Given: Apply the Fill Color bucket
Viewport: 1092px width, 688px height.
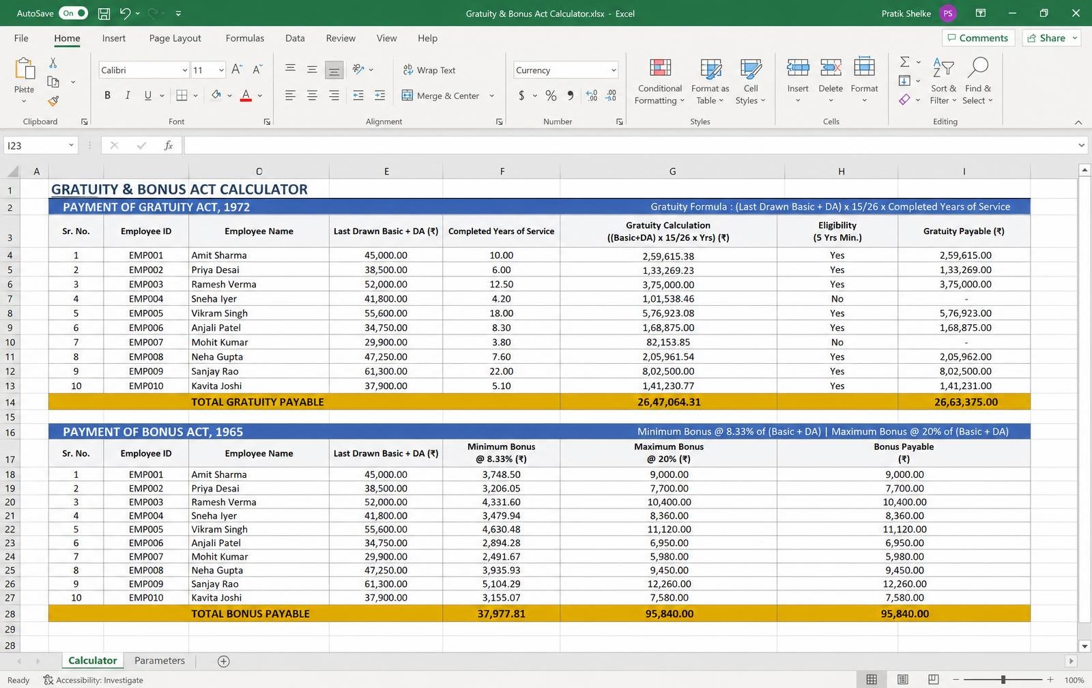Looking at the screenshot, I should [216, 96].
